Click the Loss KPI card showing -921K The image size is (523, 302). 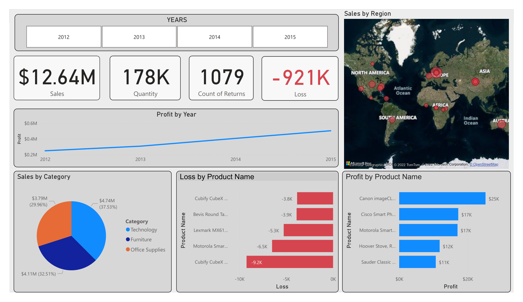click(x=300, y=78)
